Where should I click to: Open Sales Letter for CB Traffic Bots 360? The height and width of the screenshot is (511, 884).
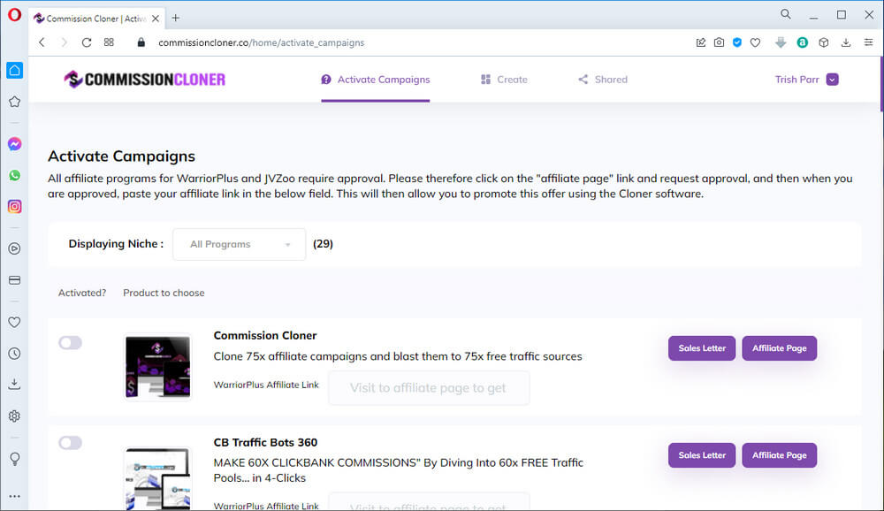[x=702, y=455]
